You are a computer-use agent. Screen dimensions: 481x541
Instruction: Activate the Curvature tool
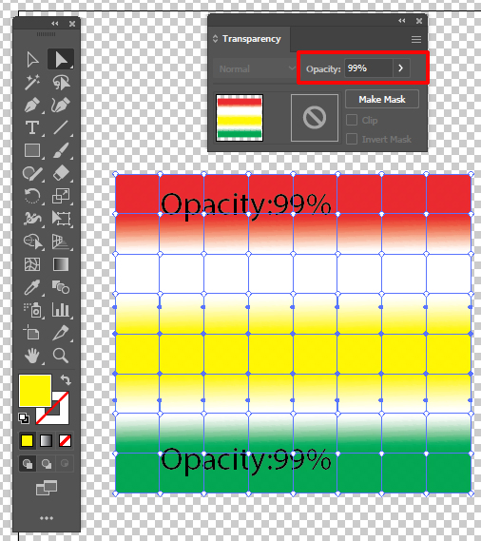pyautogui.click(x=61, y=105)
